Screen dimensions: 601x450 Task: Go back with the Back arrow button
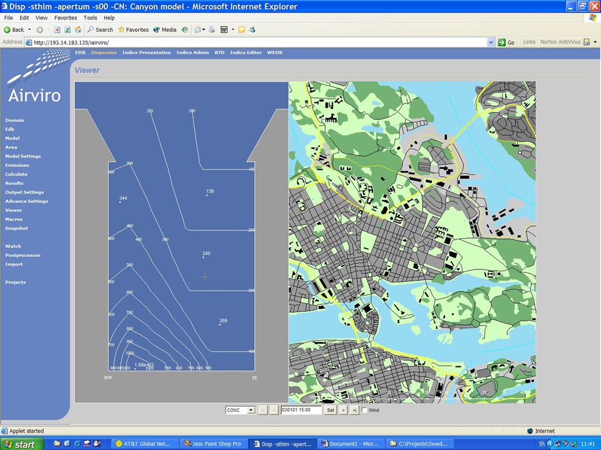14,29
